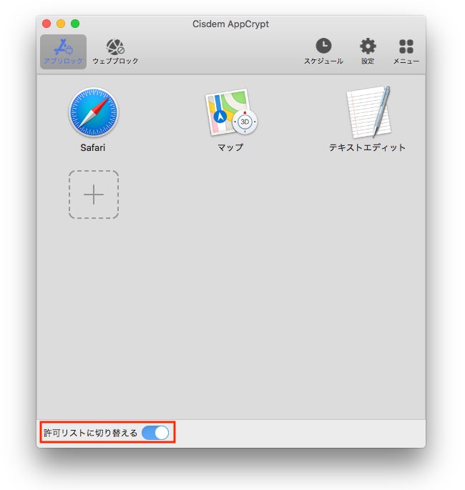Close the window with the red button
This screenshot has width=465, height=490.
click(x=46, y=24)
